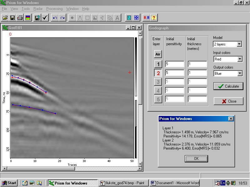Click OK in the results dialog

point(196,159)
